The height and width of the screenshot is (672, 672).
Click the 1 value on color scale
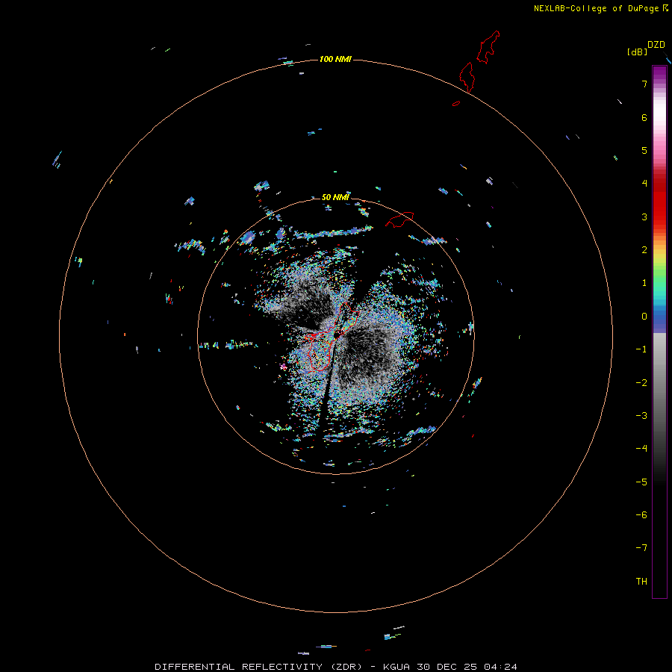(x=644, y=283)
